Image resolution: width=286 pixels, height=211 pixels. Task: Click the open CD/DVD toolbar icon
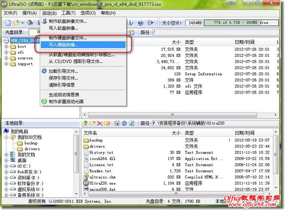(x=30, y=22)
